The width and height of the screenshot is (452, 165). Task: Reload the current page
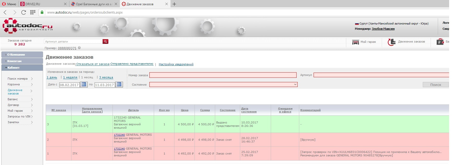(24, 12)
